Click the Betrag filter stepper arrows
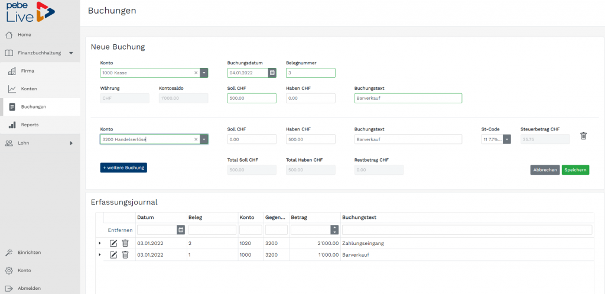The image size is (605, 294). (334, 230)
